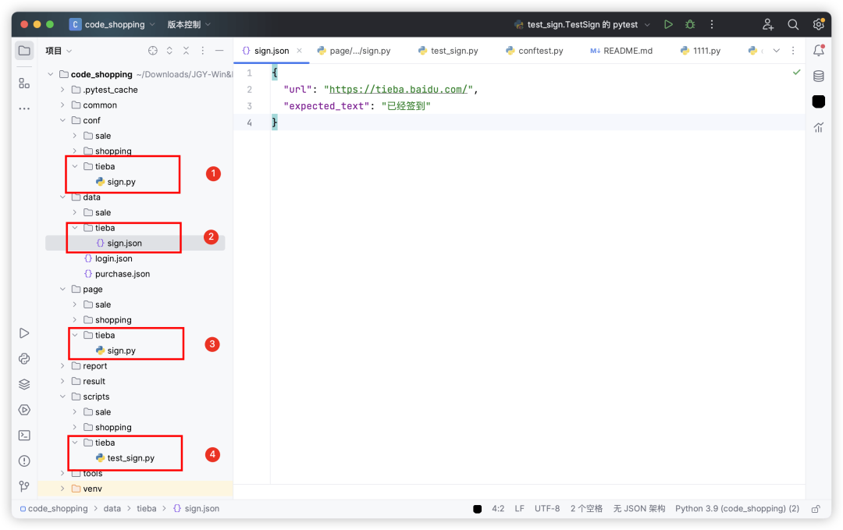Click the tieba breadcrumb in navigation bar
Screen dimensions: 843x530
pyautogui.click(x=146, y=508)
